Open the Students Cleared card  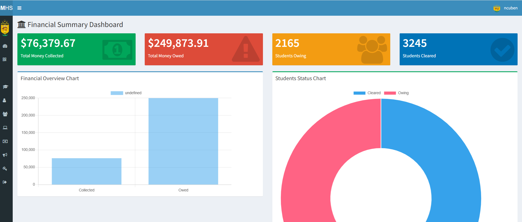tap(458, 49)
